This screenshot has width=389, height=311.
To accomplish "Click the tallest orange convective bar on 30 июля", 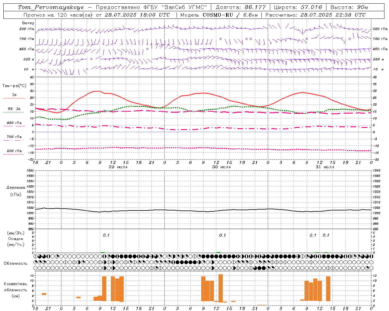I will click(221, 288).
